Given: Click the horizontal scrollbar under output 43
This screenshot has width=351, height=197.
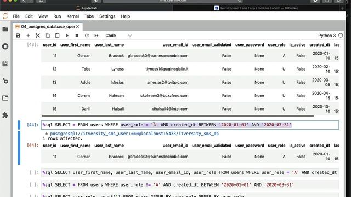Looking at the screenshot, I should click(178, 116).
